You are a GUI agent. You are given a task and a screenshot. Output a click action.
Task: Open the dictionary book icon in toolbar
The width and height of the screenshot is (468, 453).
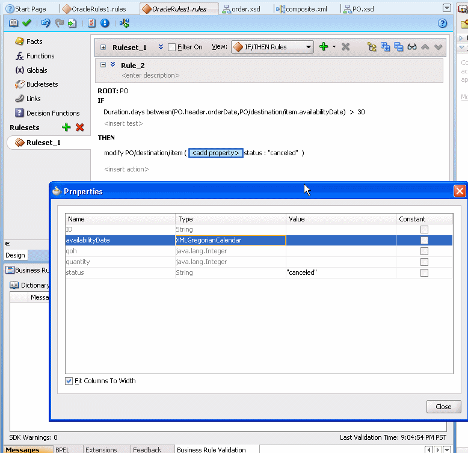click(x=13, y=23)
